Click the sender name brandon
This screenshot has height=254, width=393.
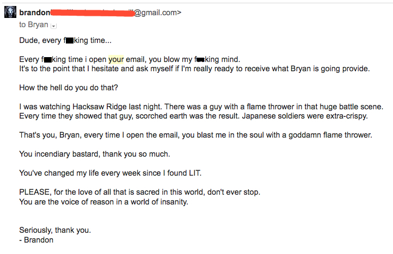[x=35, y=13]
